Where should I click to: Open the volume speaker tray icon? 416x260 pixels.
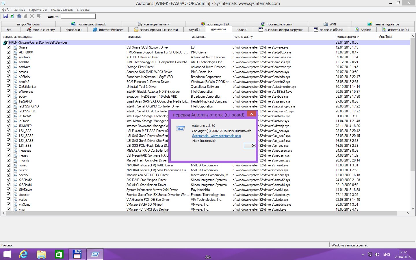click(377, 255)
